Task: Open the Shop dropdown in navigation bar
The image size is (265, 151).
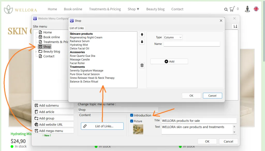Action: click(134, 9)
